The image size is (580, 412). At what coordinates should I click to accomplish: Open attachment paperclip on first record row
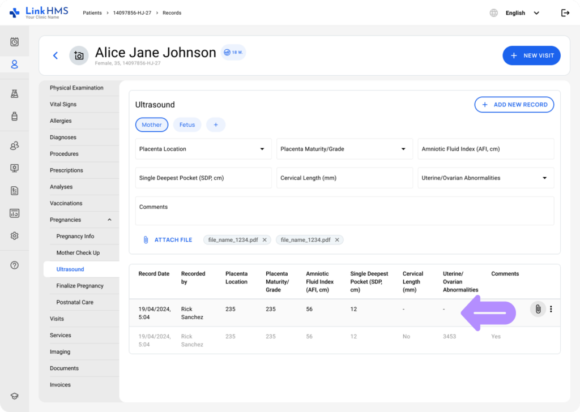point(538,309)
